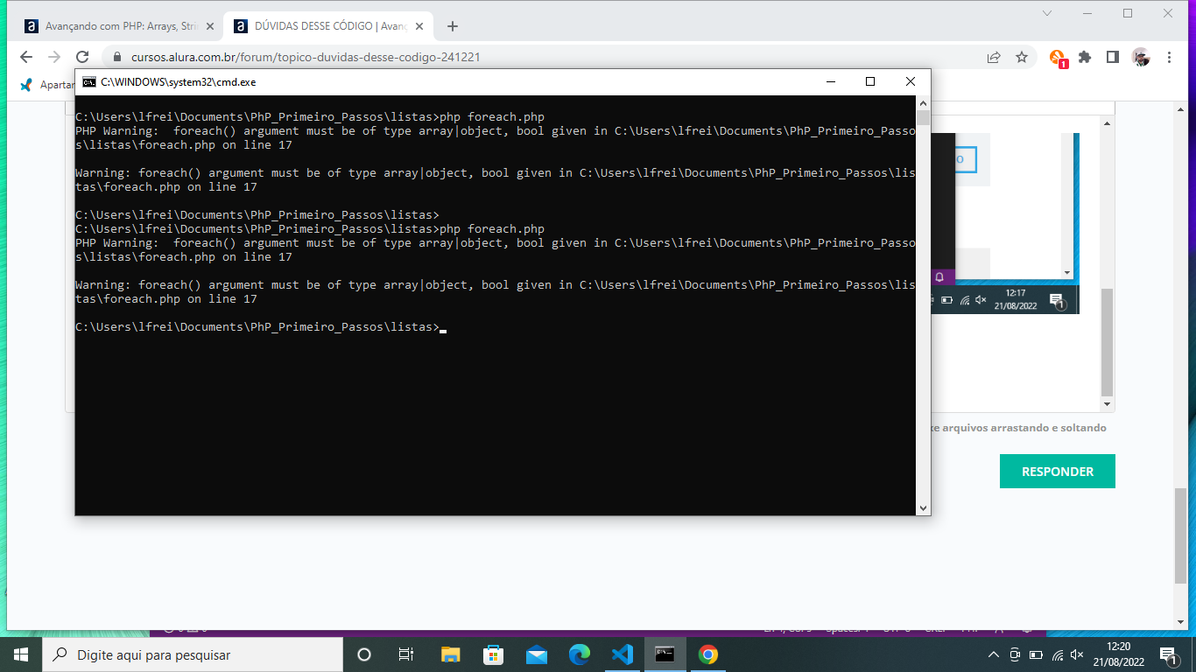The image size is (1196, 672).
Task: Add a new Chrome tab
Action: coord(453,26)
